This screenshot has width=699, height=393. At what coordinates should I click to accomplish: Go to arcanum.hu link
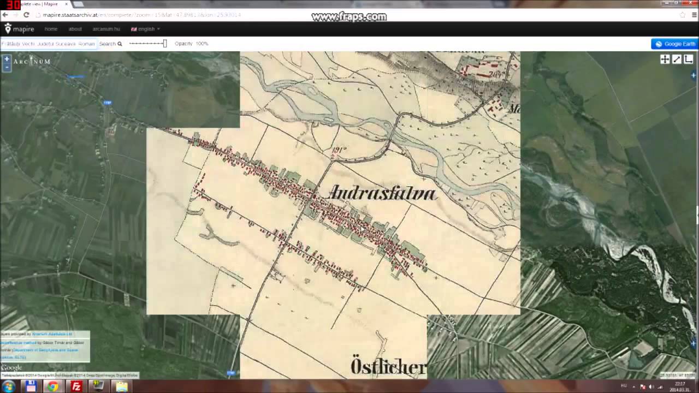(x=106, y=29)
